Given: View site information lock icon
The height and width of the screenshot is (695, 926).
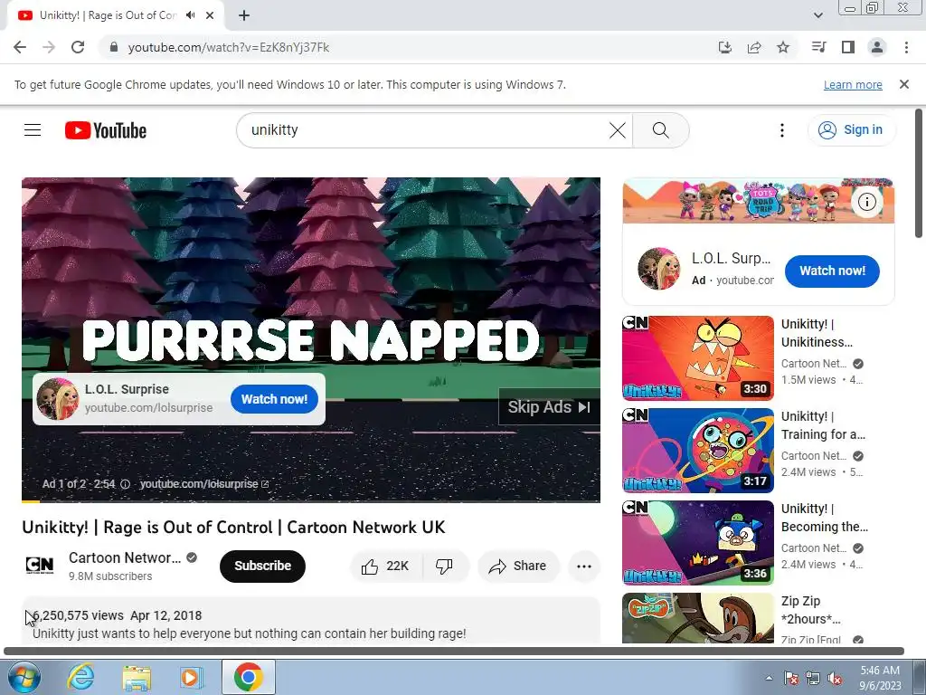Looking at the screenshot, I should [114, 47].
